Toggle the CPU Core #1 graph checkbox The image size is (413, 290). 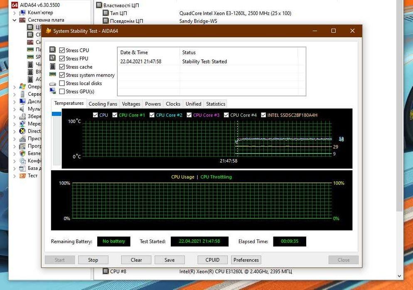pyautogui.click(x=115, y=115)
